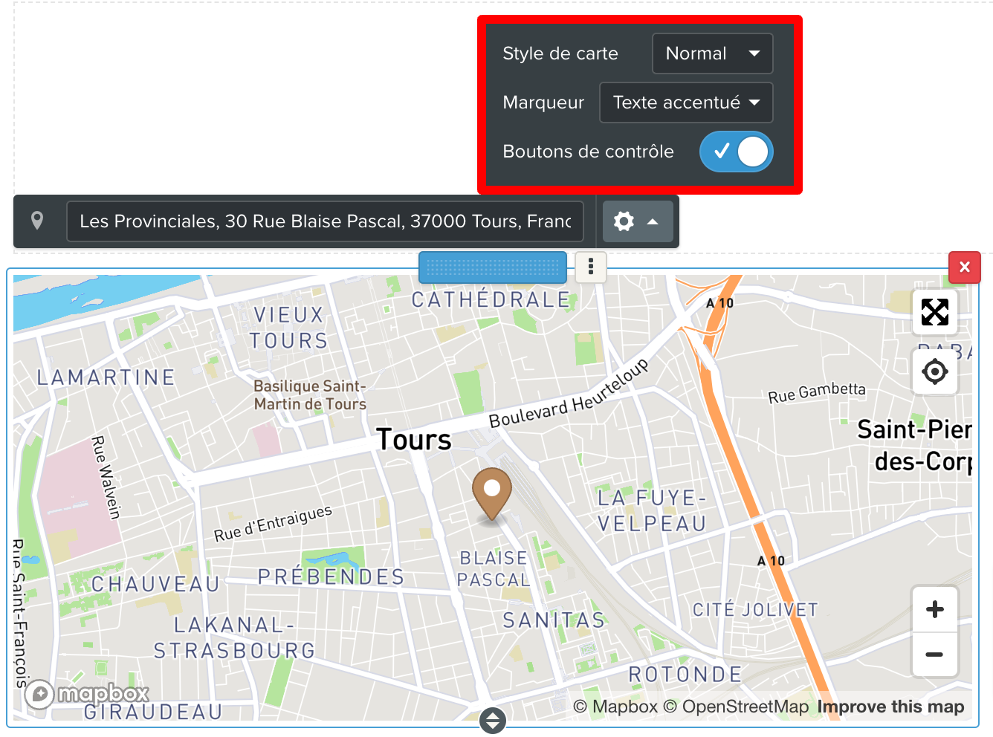
Task: Open the three-dot block options menu
Action: point(591,267)
